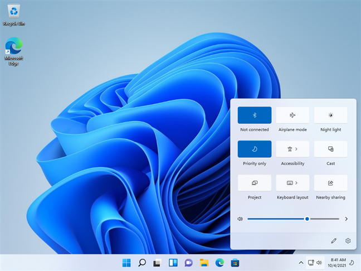Screen dimensions: 361x271
Task: Turn on Night light tile
Action: tap(330, 115)
